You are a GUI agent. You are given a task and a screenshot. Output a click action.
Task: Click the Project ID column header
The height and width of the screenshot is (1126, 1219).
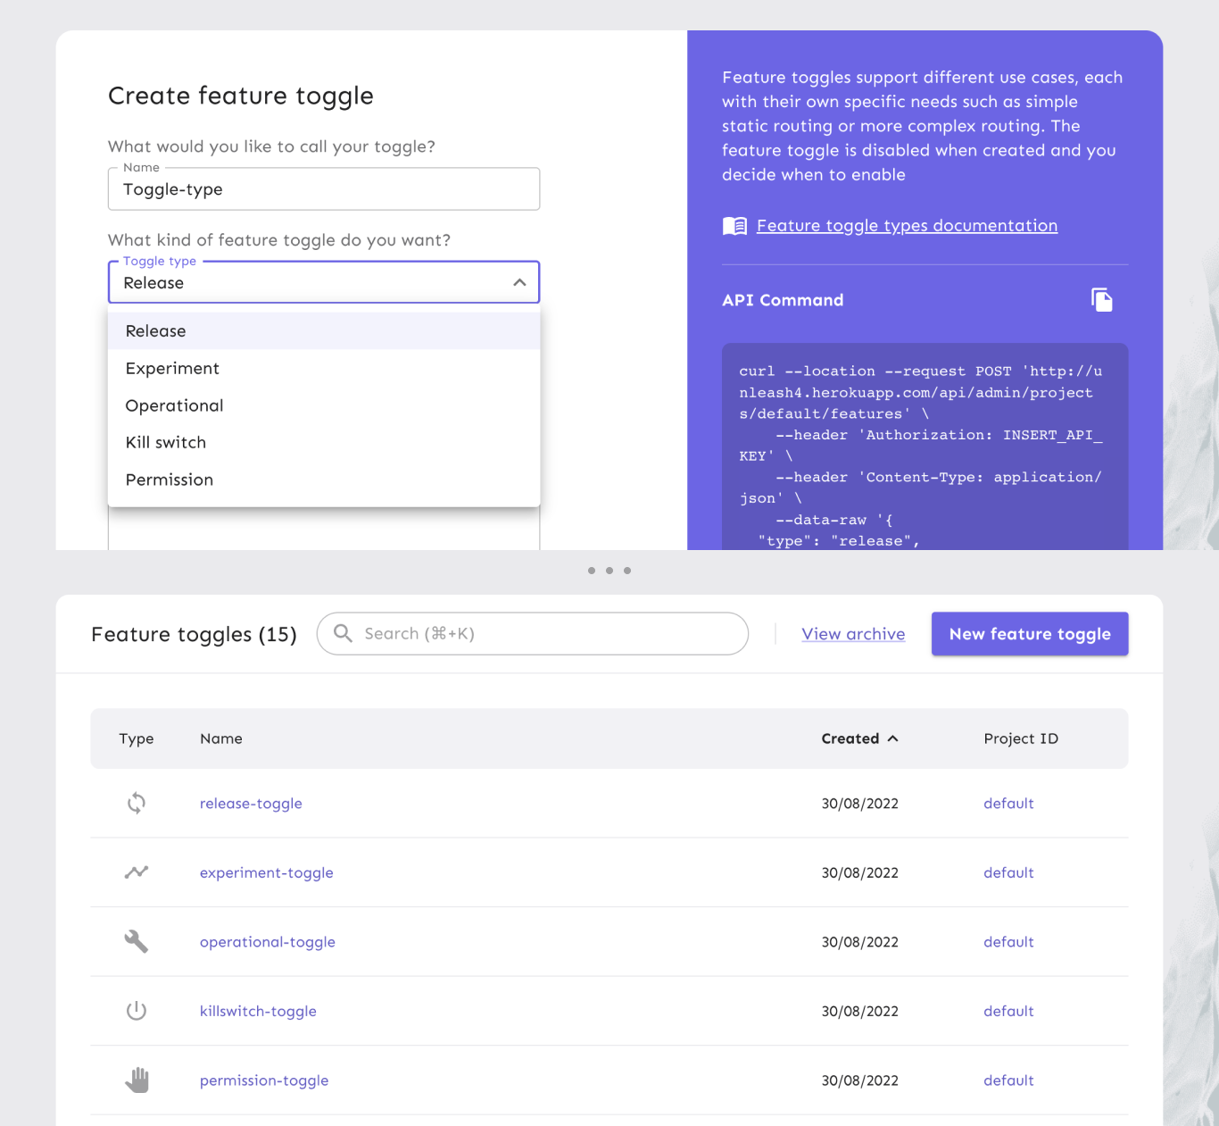(x=1021, y=738)
